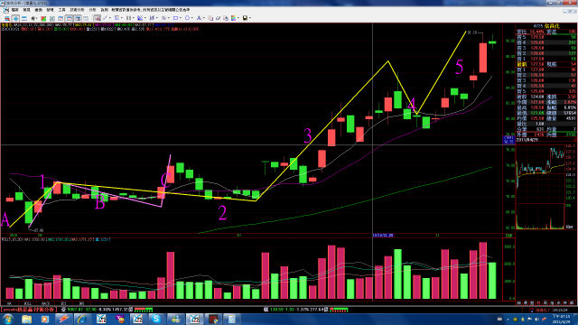Expand the sigma tool dropdown arrow

point(122,18)
